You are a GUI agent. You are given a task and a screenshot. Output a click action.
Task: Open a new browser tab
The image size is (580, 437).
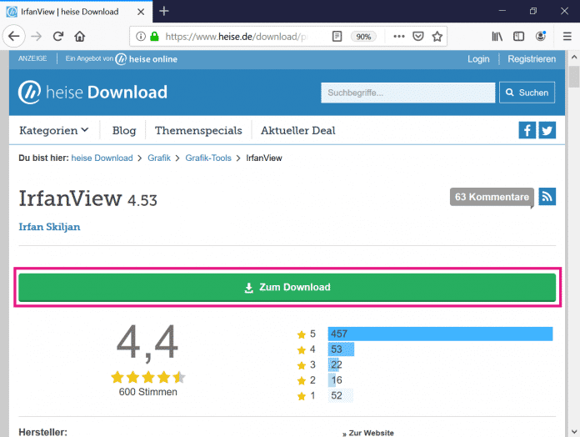[164, 11]
